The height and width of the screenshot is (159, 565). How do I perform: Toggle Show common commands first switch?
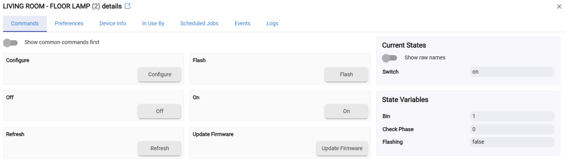click(x=10, y=43)
